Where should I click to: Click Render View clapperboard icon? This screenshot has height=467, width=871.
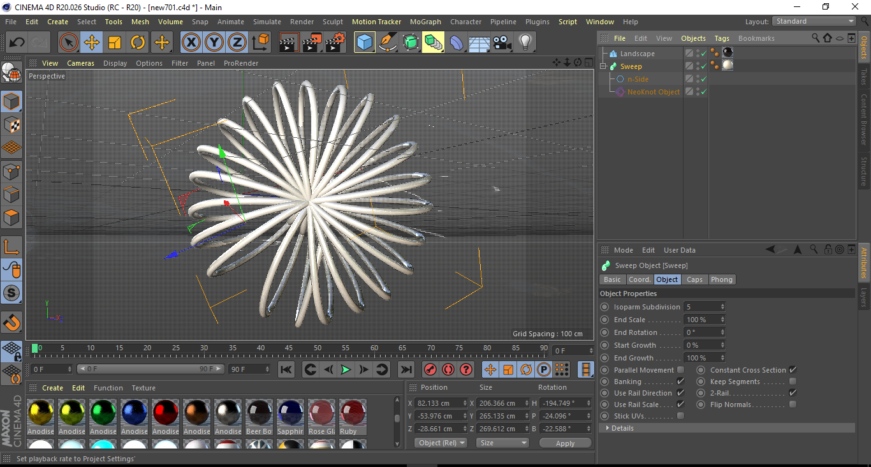point(289,43)
